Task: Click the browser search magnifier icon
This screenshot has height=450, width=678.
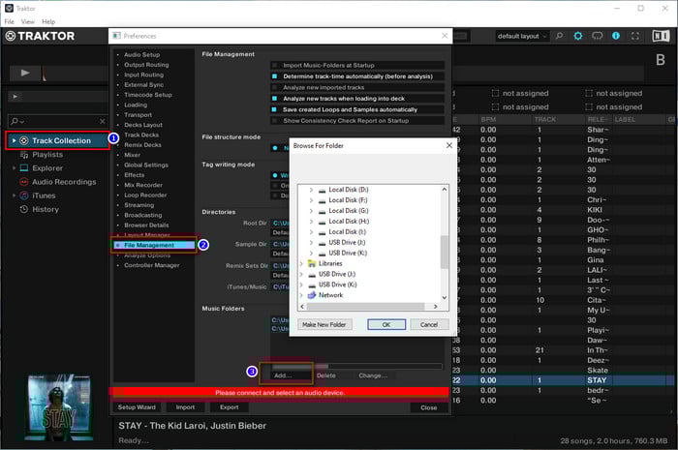Action: (x=15, y=121)
